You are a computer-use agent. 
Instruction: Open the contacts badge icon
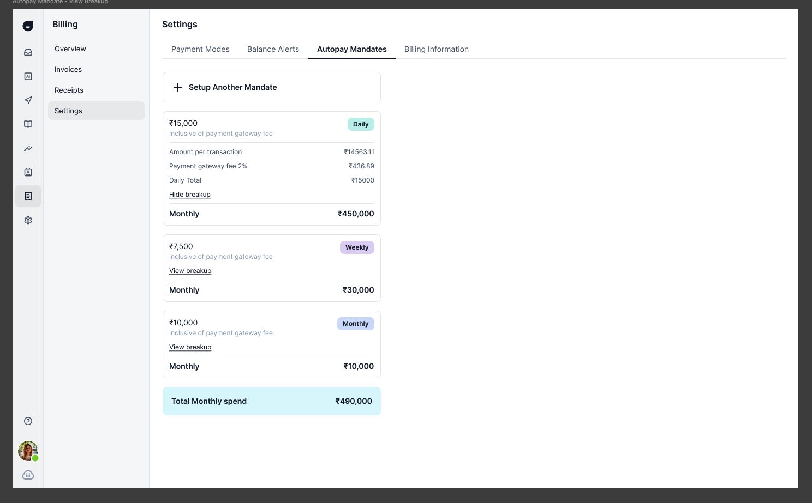coord(28,172)
